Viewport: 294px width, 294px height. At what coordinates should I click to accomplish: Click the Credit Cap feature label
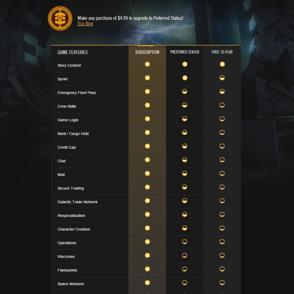(67, 147)
